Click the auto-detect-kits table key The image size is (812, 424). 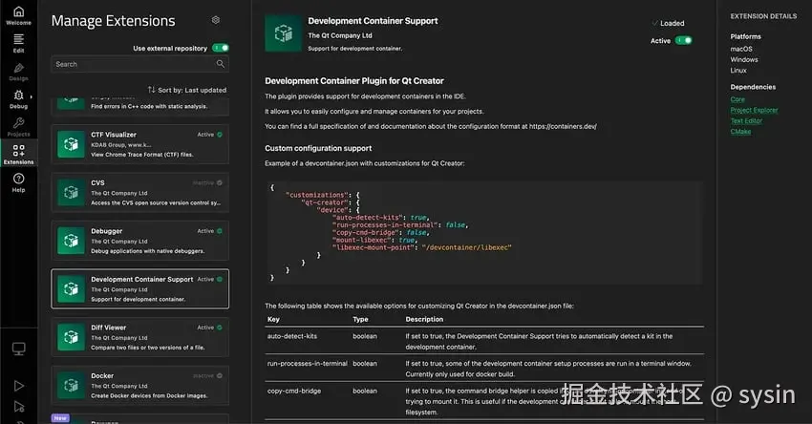292,336
